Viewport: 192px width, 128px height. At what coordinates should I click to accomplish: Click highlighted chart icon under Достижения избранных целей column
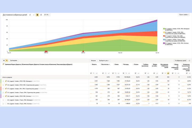click(x=168, y=73)
